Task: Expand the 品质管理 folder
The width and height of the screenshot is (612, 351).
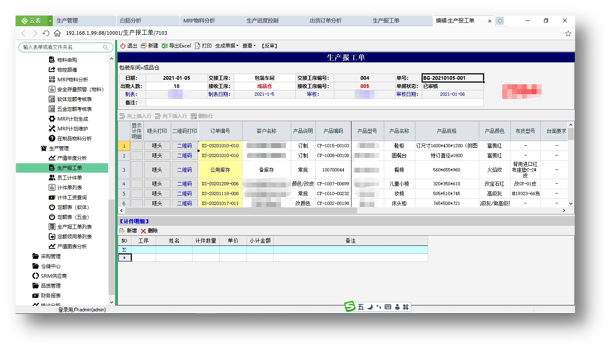Action: 46,286
